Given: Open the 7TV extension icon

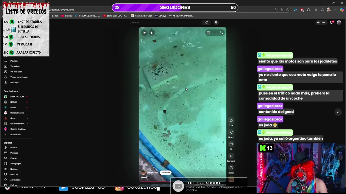Looking at the screenshot, I should tap(295, 10).
